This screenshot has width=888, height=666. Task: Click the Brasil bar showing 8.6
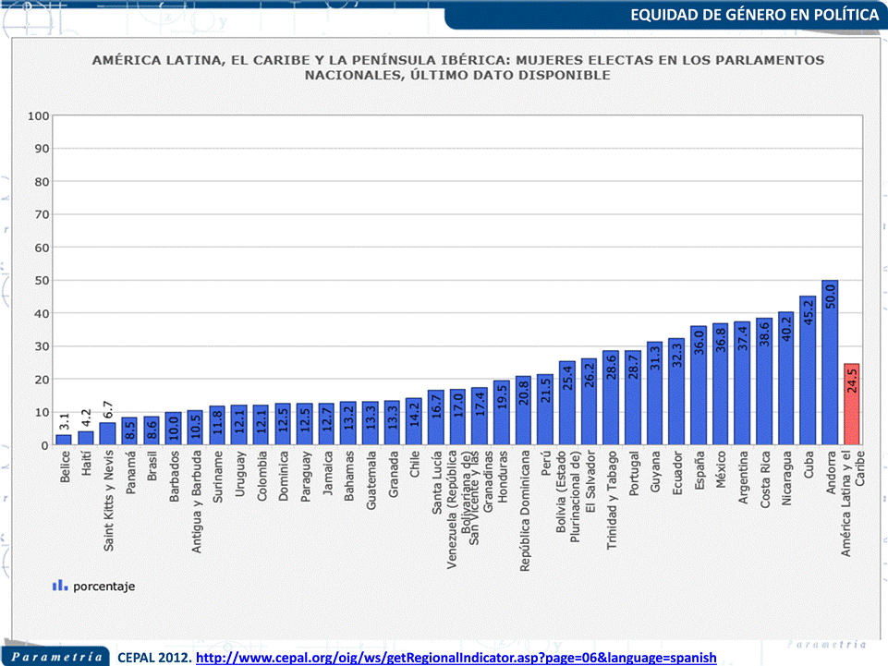(151, 431)
